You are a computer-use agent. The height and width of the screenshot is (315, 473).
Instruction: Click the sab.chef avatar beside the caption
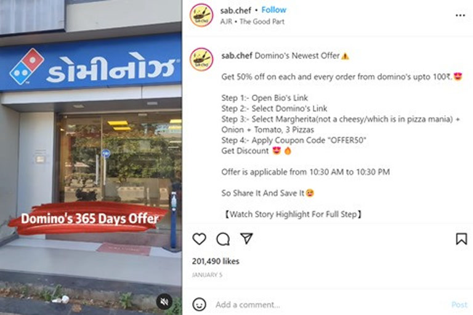[x=201, y=59]
